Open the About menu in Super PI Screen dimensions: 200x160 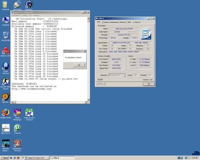coord(27,15)
